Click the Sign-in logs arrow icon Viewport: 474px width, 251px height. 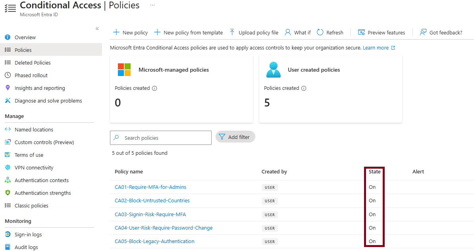click(8, 234)
